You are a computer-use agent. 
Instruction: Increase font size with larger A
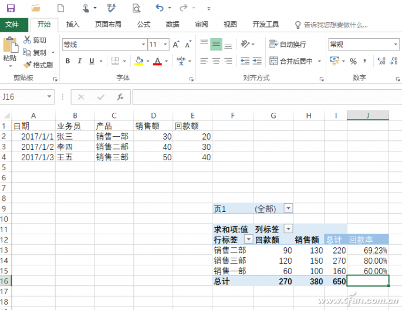(x=176, y=45)
